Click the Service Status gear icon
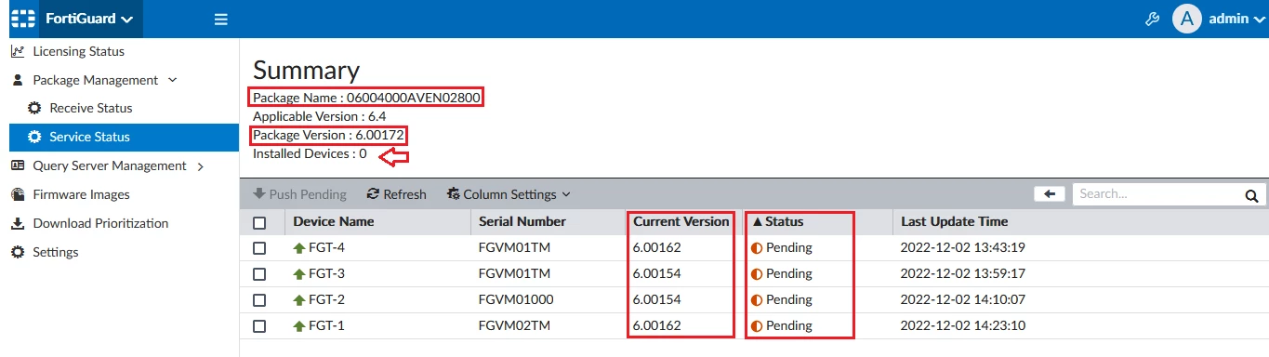This screenshot has width=1269, height=357. pos(34,137)
